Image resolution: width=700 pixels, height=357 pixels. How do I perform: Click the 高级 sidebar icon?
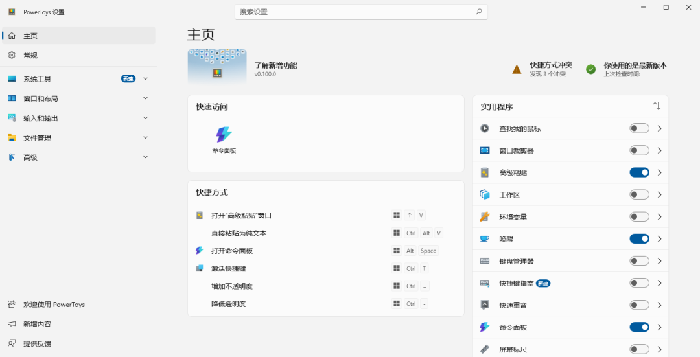12,157
